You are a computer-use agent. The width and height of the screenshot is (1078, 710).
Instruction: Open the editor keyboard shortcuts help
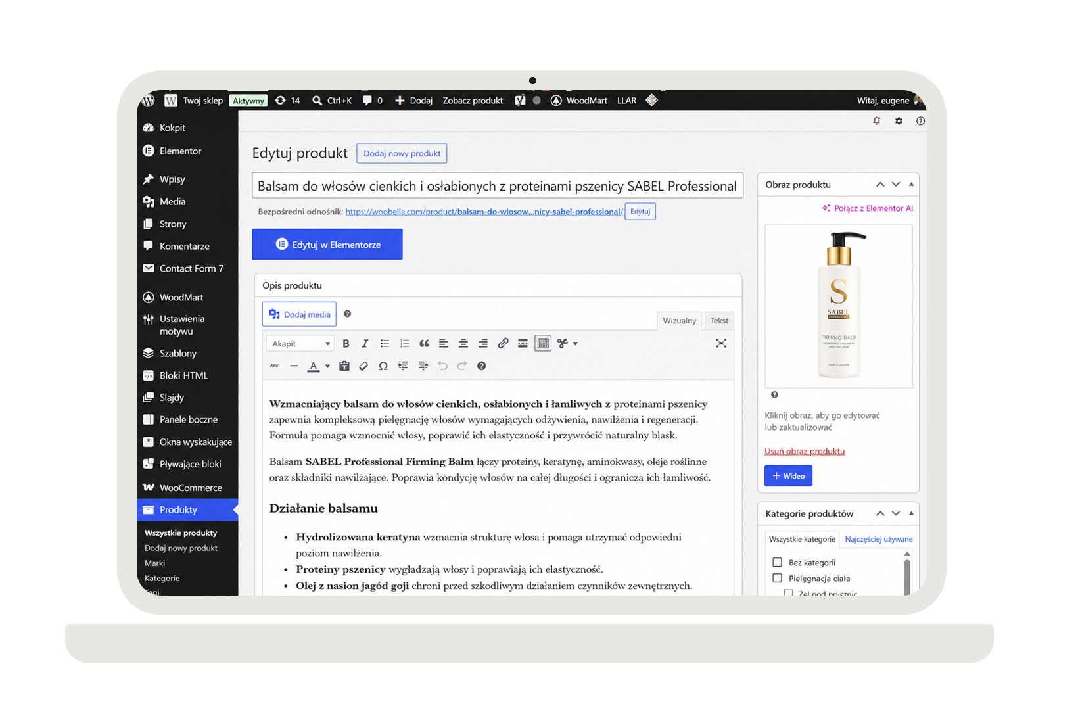click(482, 366)
